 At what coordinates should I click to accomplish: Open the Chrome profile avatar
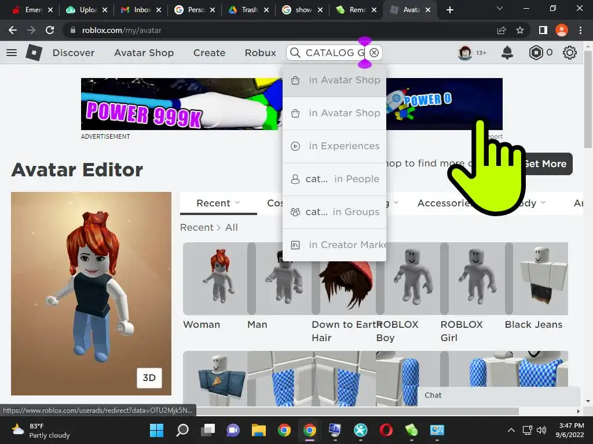point(562,30)
